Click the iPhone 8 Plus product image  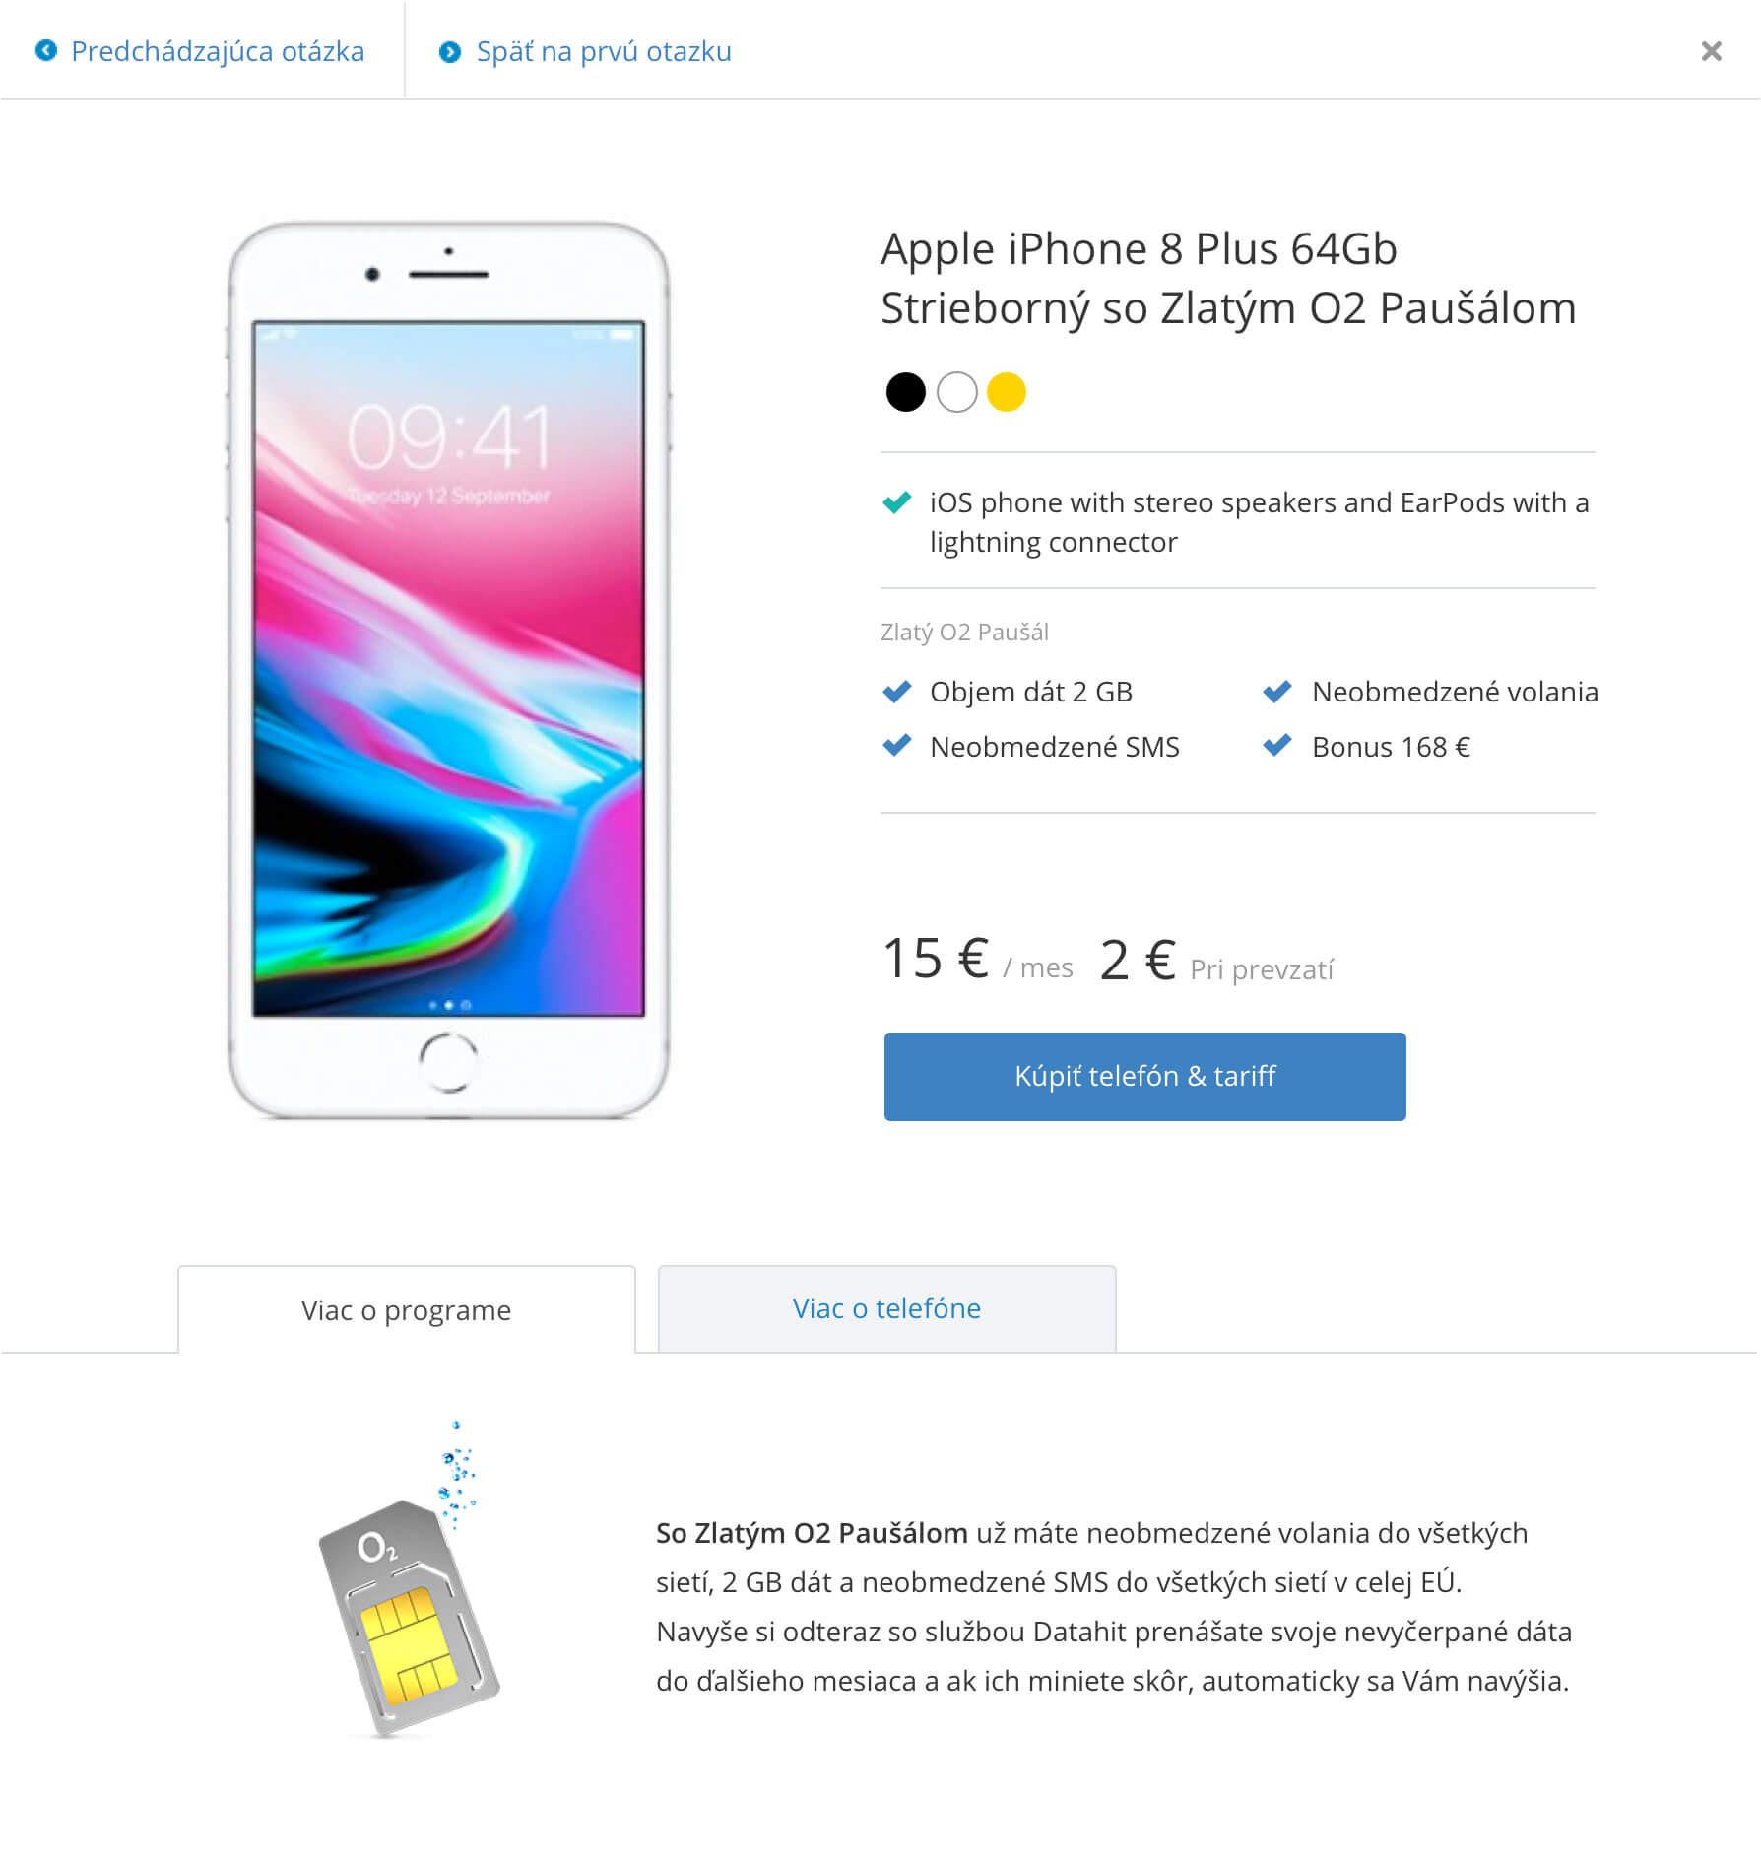click(449, 671)
